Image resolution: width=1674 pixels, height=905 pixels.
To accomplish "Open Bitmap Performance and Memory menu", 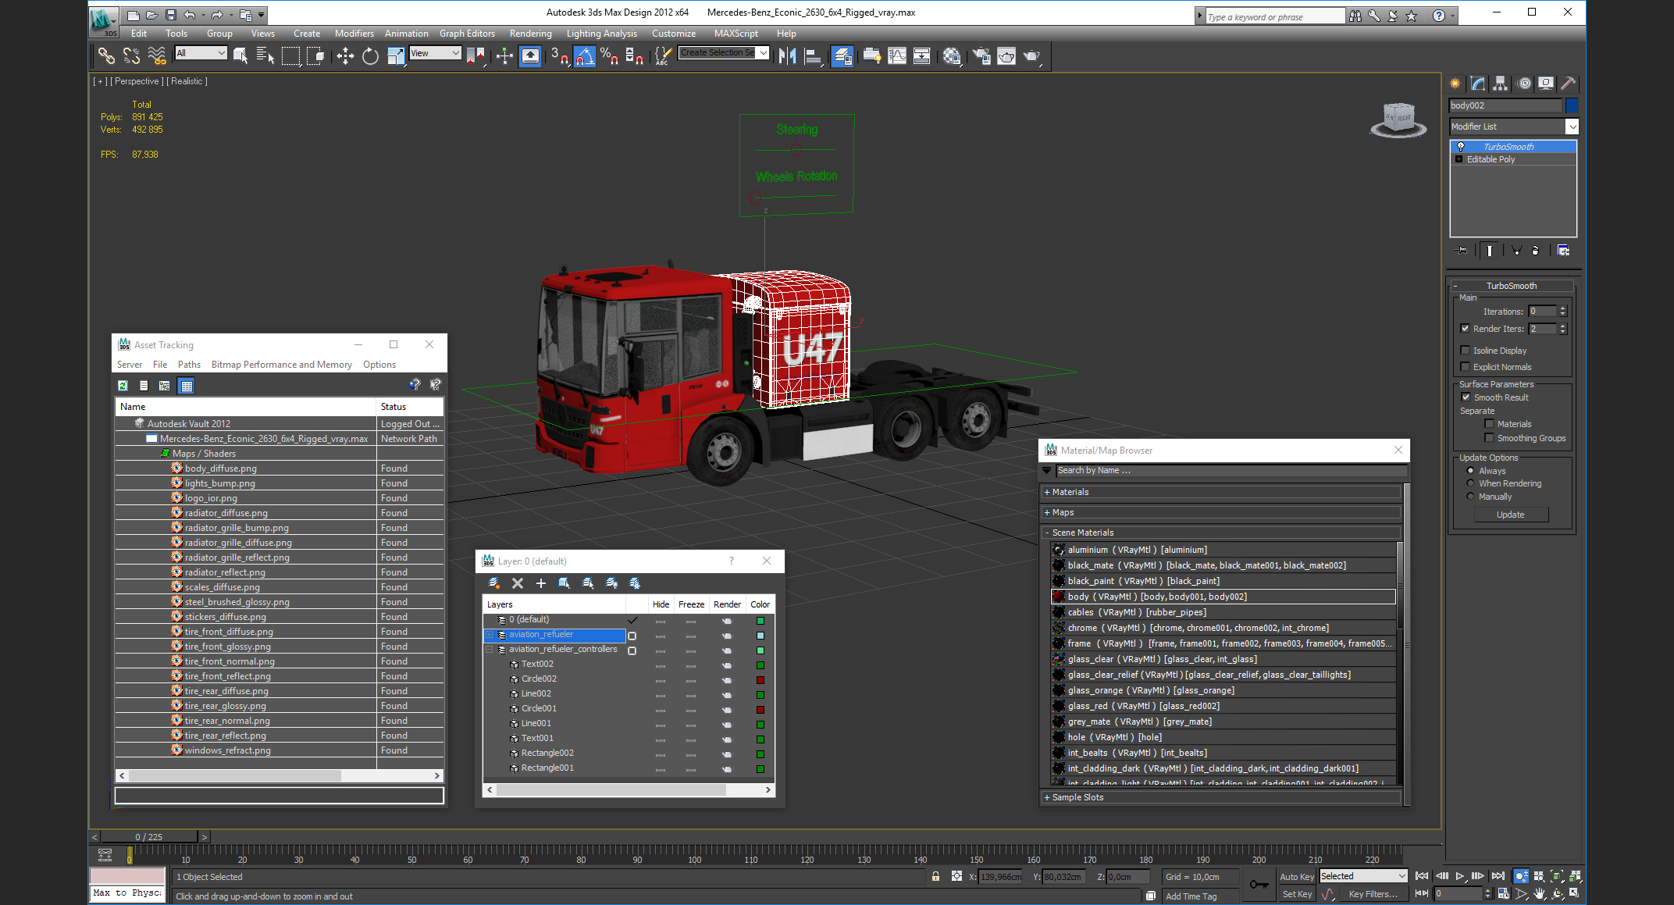I will point(281,365).
